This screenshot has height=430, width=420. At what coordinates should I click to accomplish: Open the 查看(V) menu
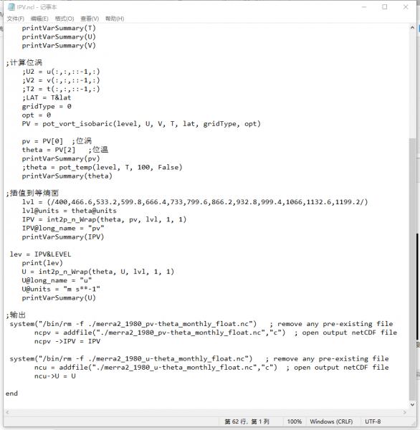point(90,19)
